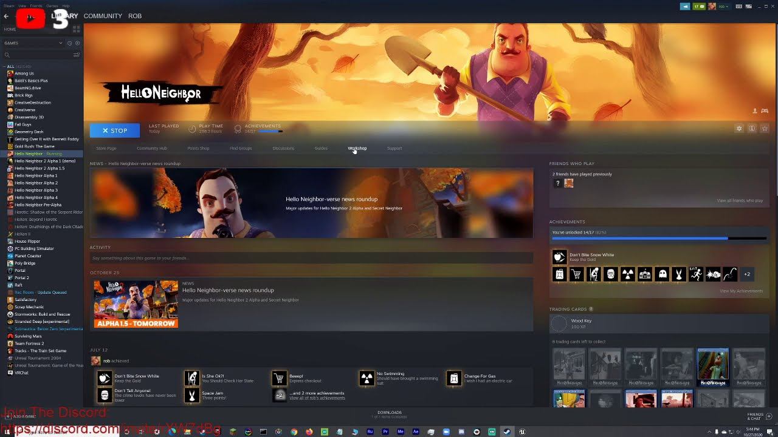Open the announcements megaphone icon

(x=685, y=7)
